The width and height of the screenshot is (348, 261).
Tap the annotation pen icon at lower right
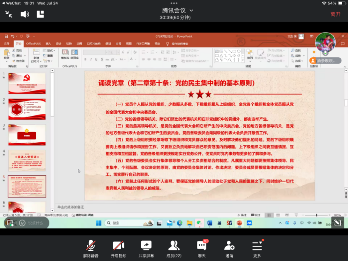point(337,223)
